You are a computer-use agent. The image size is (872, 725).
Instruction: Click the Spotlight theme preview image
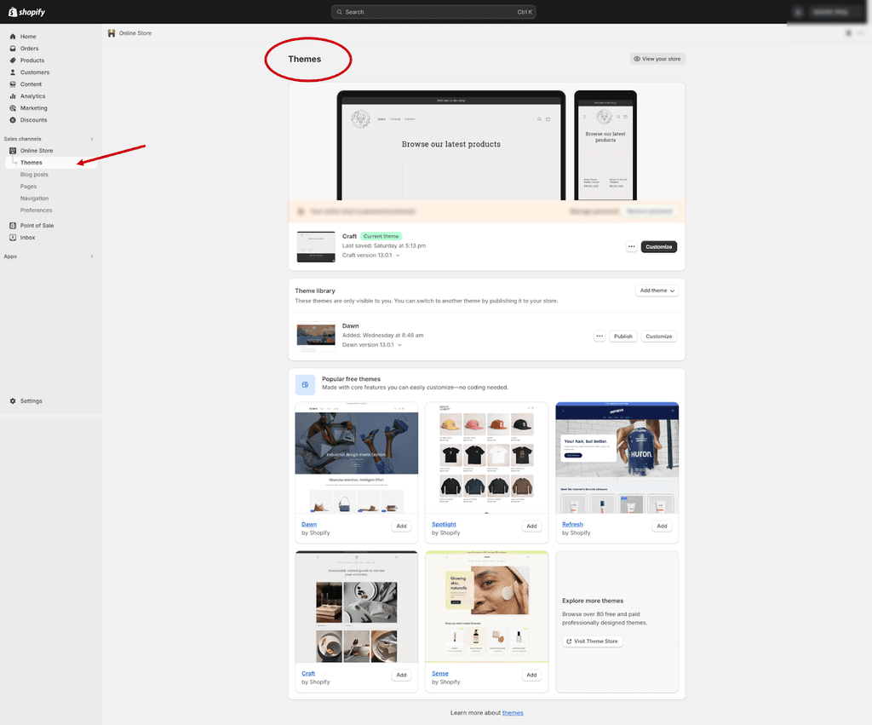pyautogui.click(x=486, y=458)
